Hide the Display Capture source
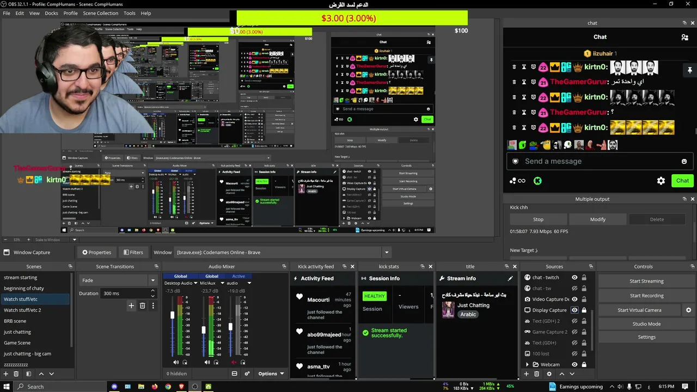Image resolution: width=697 pixels, height=392 pixels. click(574, 310)
